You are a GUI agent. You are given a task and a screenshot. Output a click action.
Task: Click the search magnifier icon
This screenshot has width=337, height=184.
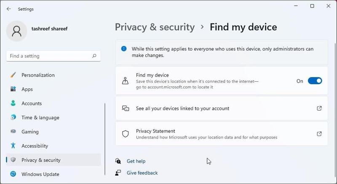point(94,56)
